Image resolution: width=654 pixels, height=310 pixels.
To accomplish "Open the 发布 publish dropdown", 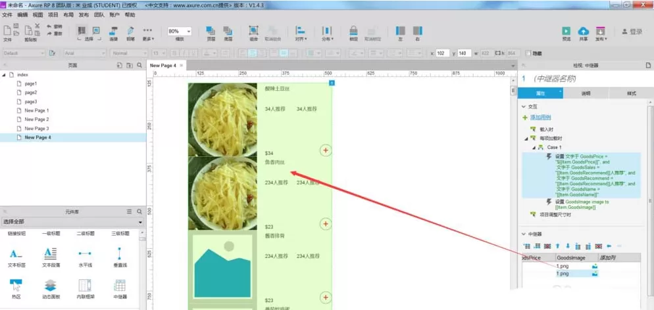I will (601, 33).
